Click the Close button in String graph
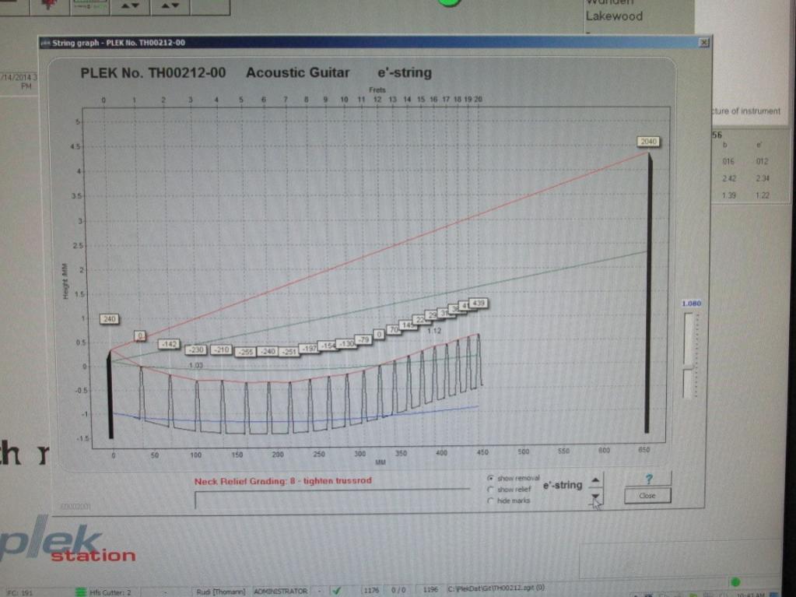Viewport: 796px width, 597px height. 647,496
